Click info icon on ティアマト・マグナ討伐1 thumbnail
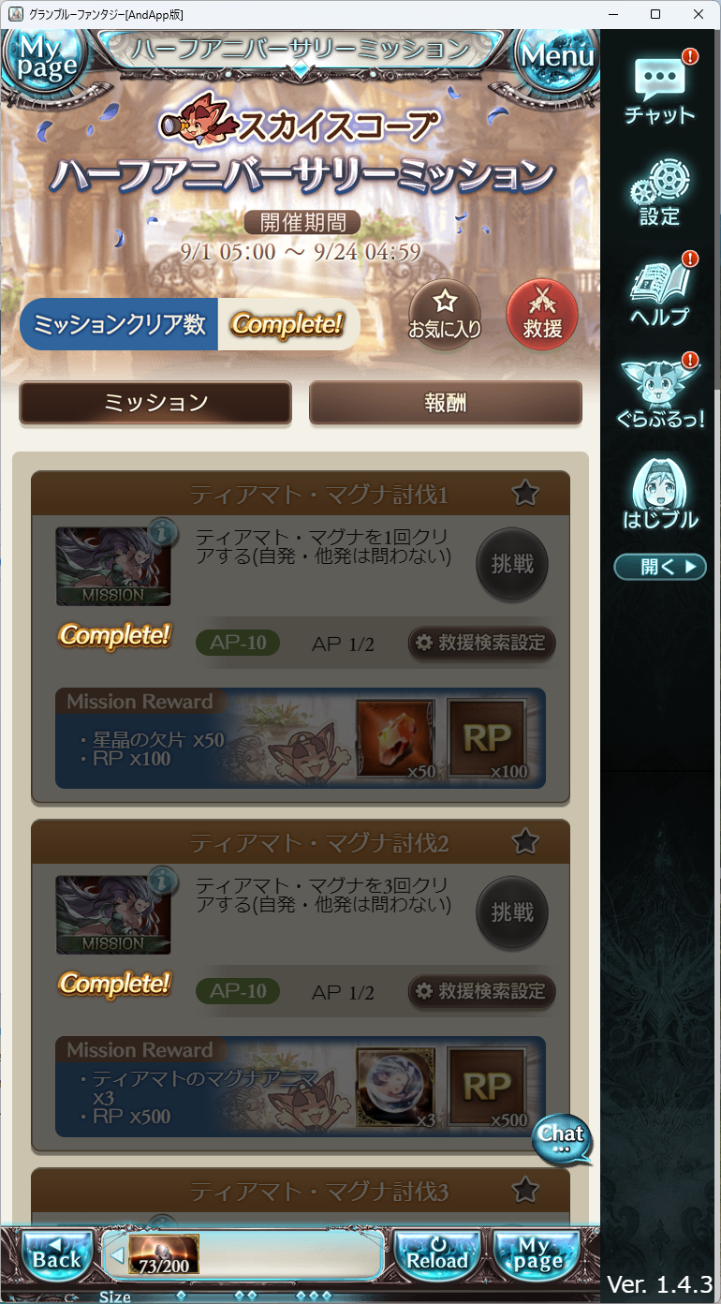Viewport: 721px width, 1304px height. (163, 533)
